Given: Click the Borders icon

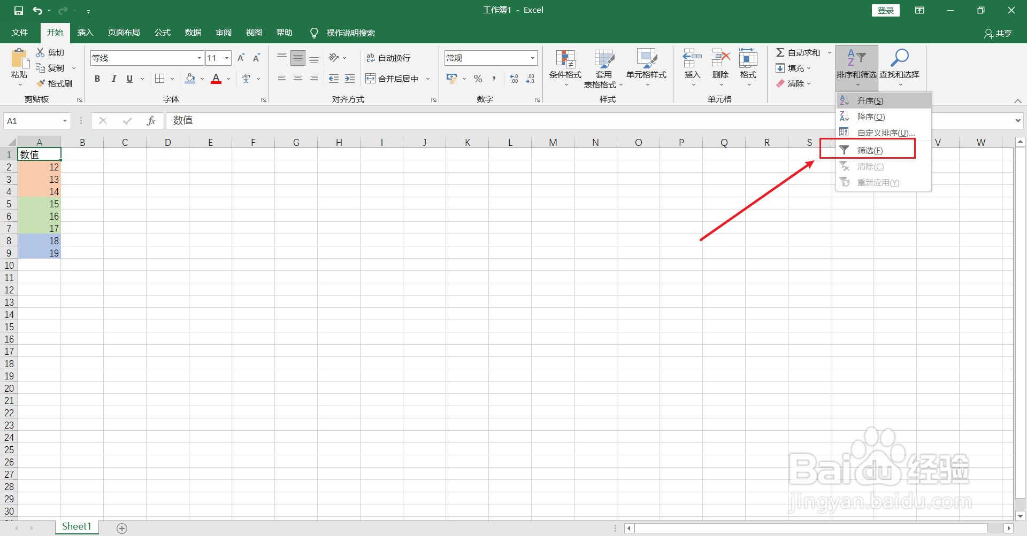Looking at the screenshot, I should pyautogui.click(x=159, y=79).
